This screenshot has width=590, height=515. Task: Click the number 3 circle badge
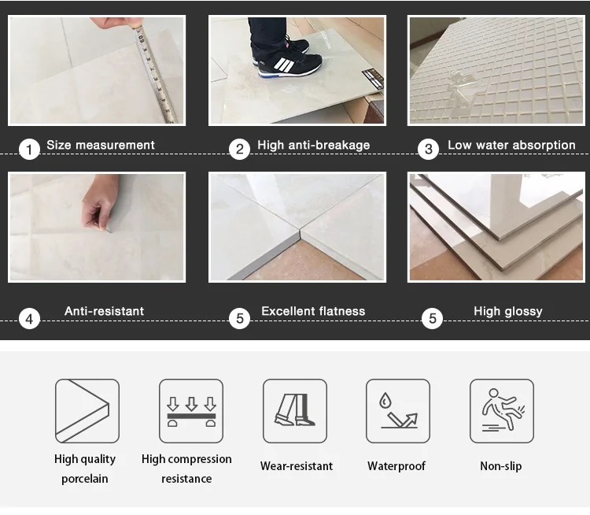[x=428, y=149]
